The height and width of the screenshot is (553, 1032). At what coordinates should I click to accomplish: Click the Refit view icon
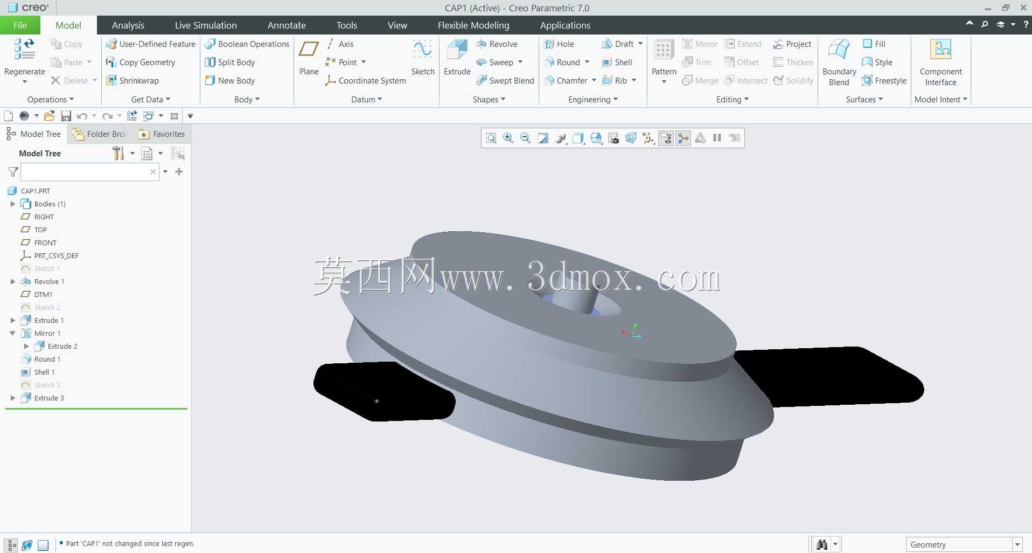tap(491, 139)
